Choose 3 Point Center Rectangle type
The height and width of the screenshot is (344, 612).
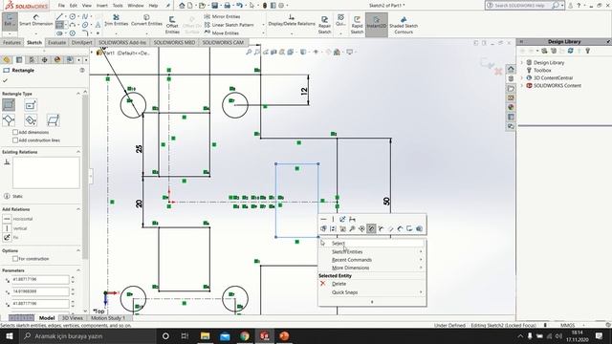tap(31, 120)
